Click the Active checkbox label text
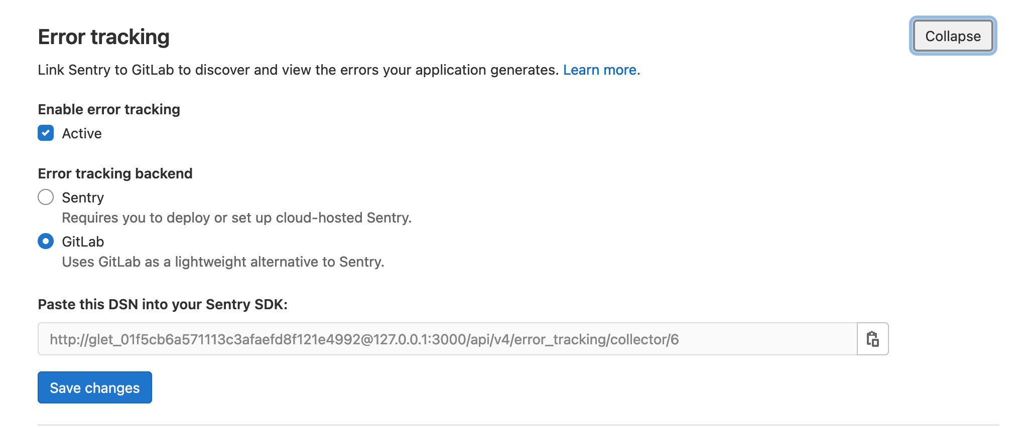 [x=82, y=133]
